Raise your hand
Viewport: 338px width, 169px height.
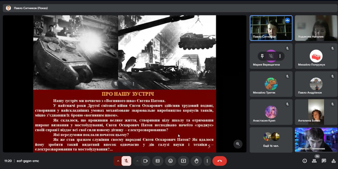pos(196,161)
